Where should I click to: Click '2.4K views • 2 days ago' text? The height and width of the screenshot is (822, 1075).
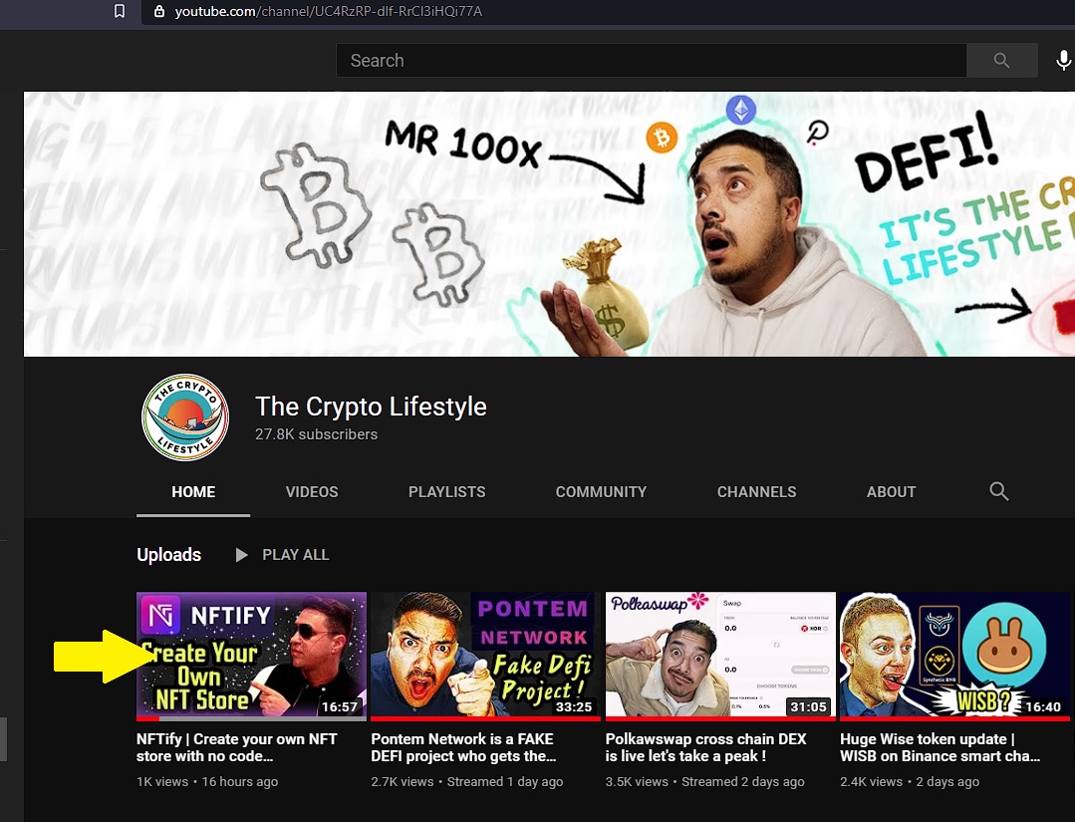coord(910,781)
